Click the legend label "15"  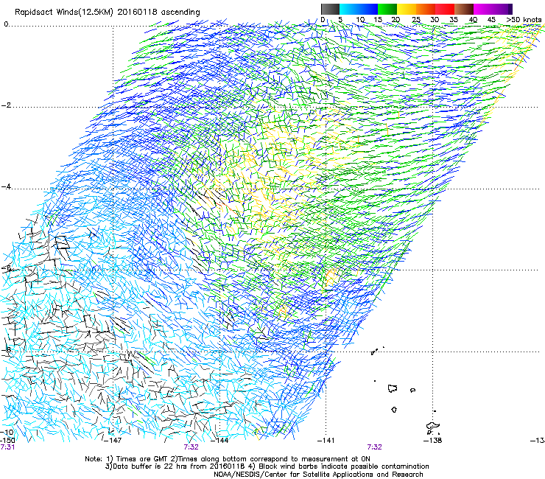(x=378, y=20)
